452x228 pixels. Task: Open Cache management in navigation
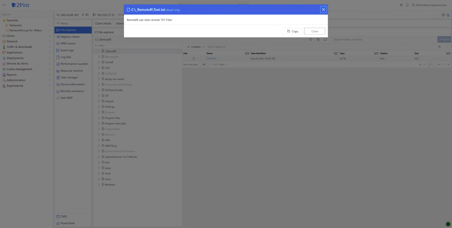26,69
